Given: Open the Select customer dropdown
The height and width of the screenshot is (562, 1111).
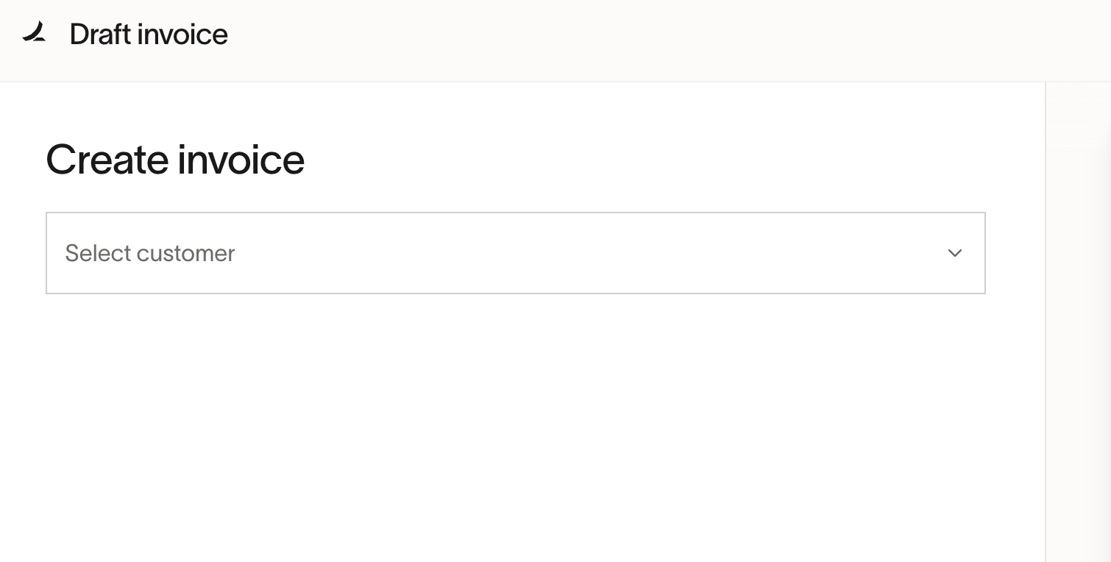Looking at the screenshot, I should [516, 253].
